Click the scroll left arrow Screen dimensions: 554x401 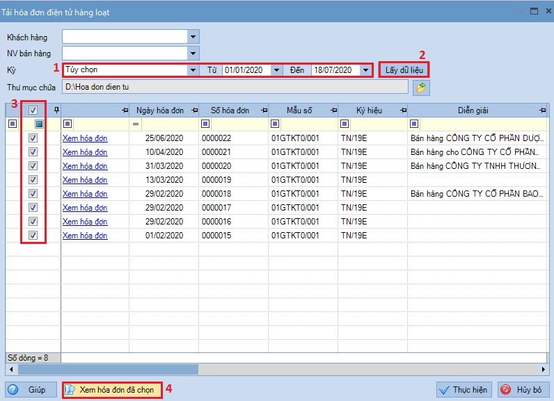tap(11, 369)
